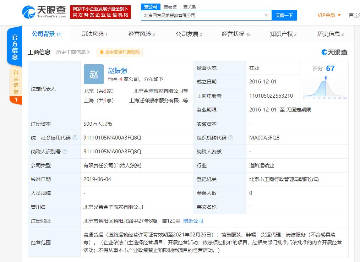The width and height of the screenshot is (360, 262).
Task: Click the TianYanCha logo
Action: [44, 12]
